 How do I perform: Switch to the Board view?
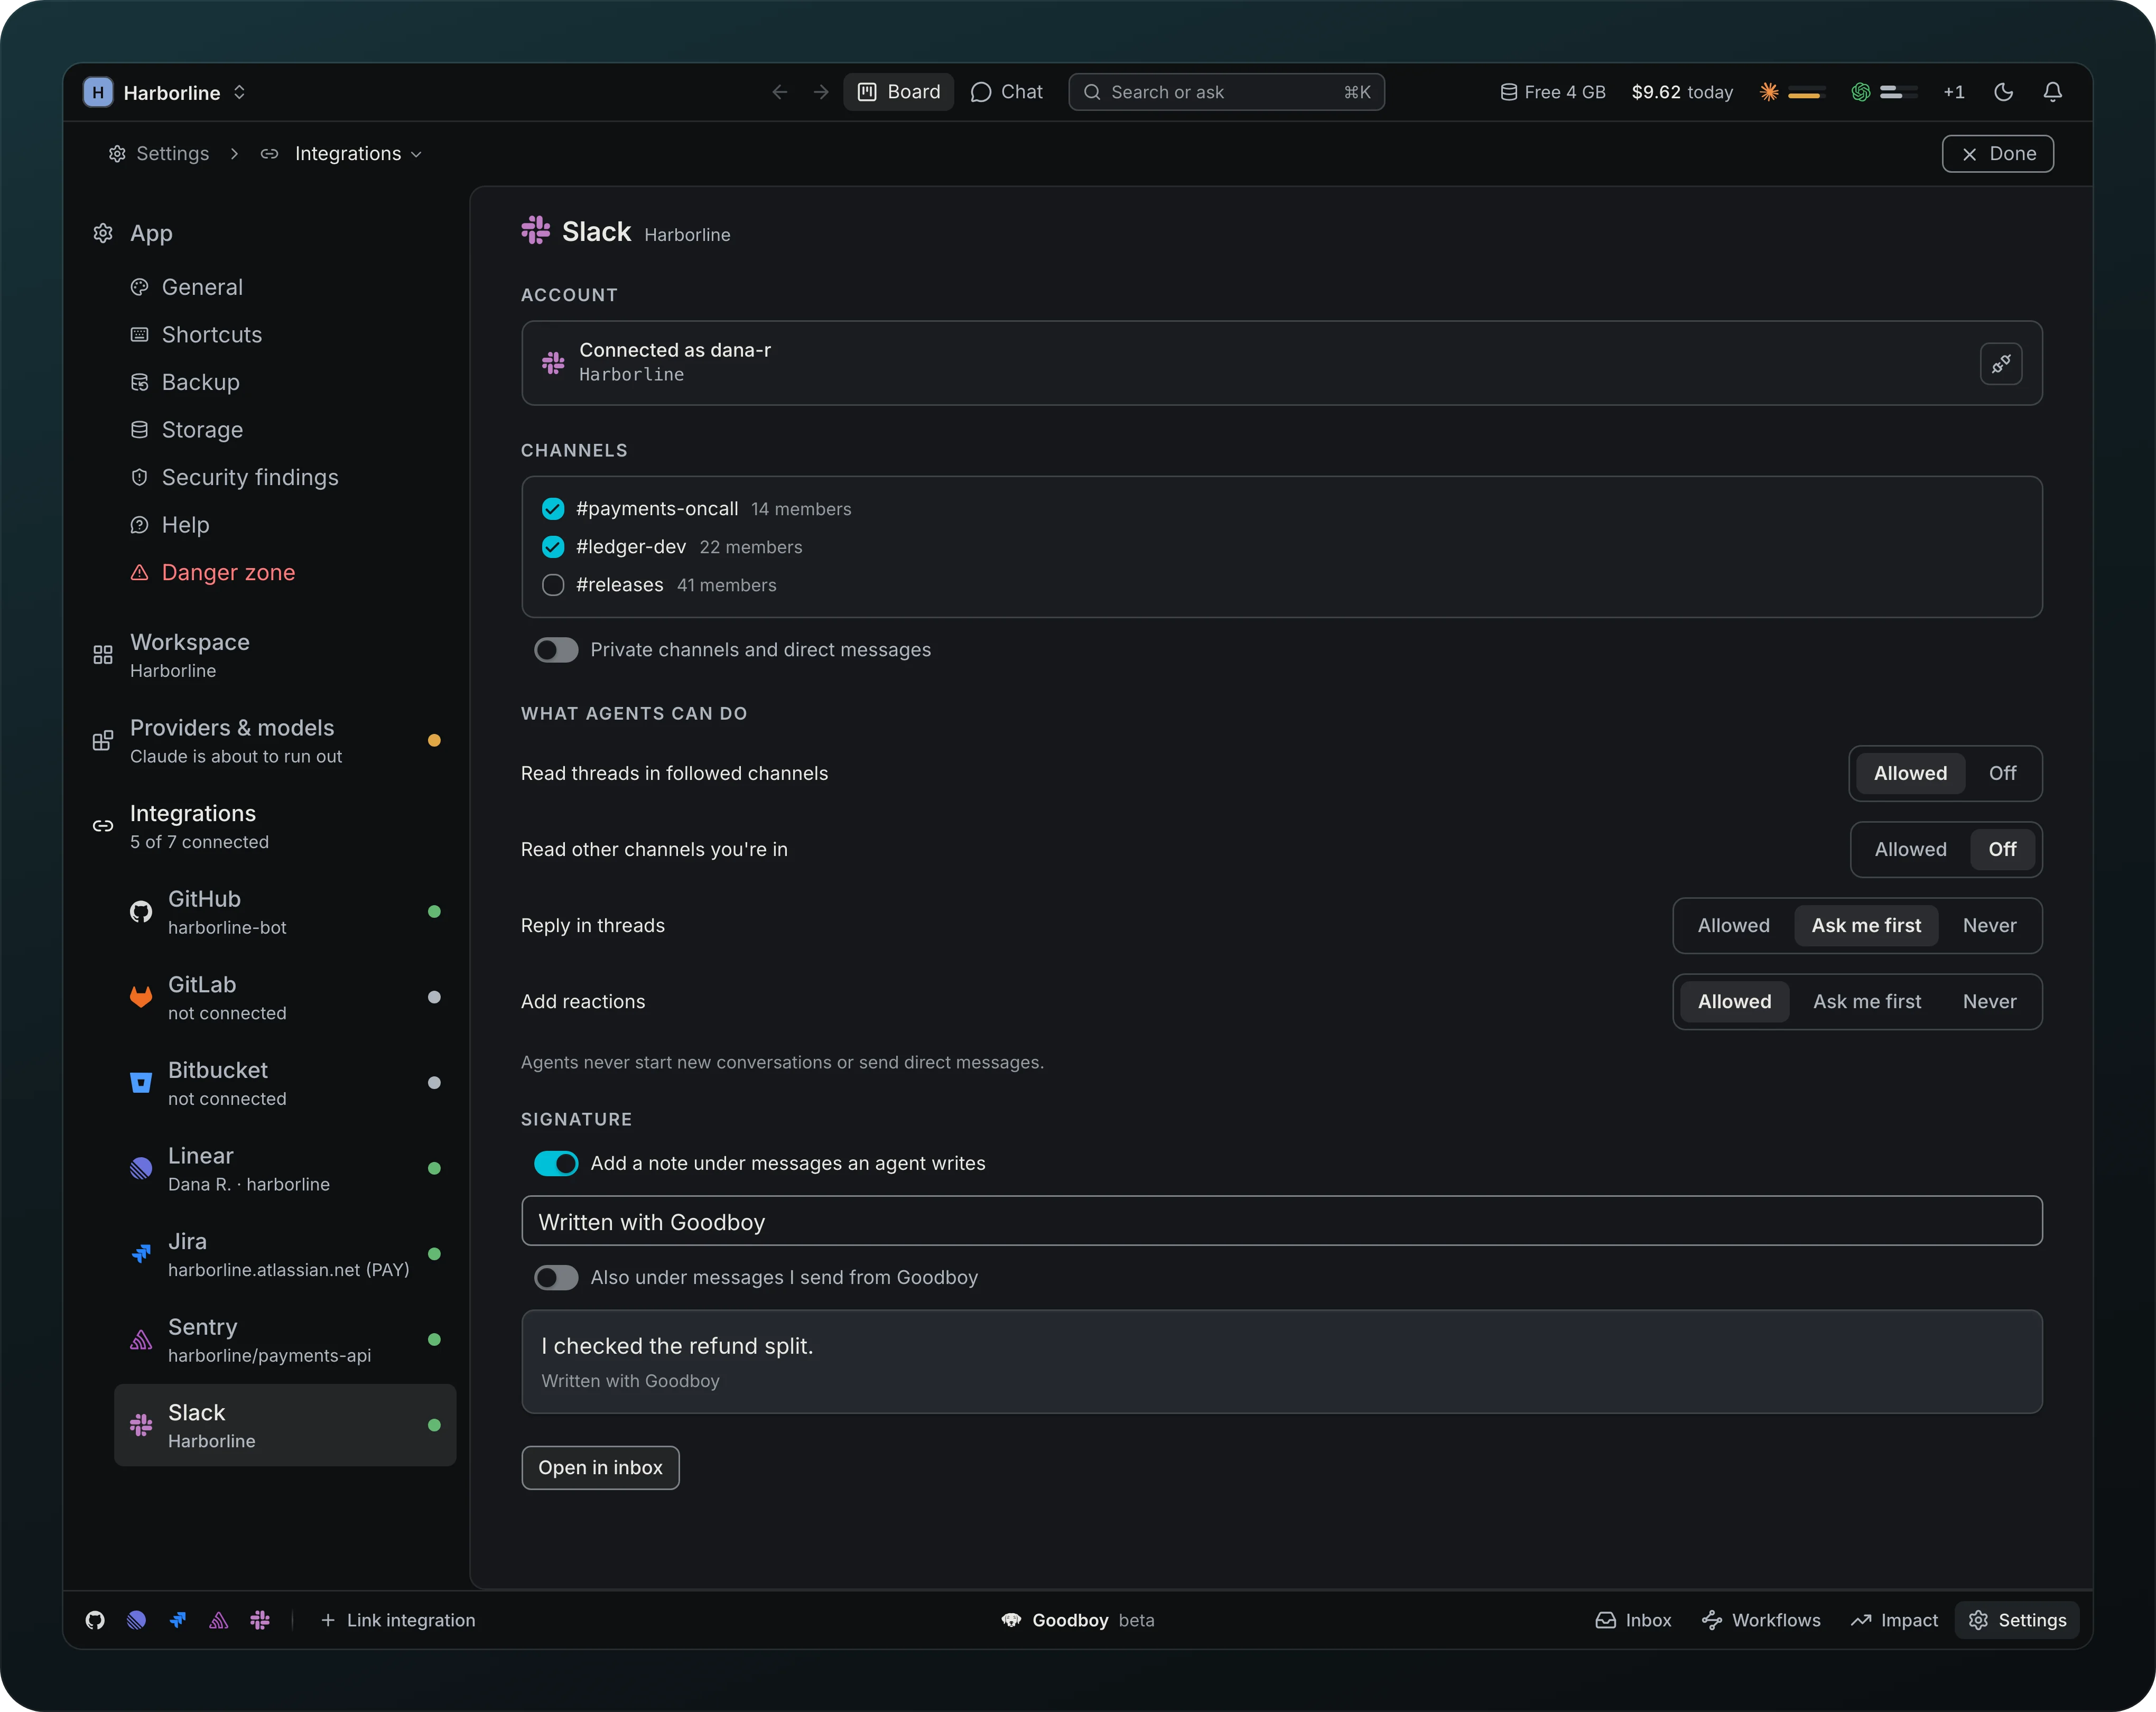pos(899,92)
